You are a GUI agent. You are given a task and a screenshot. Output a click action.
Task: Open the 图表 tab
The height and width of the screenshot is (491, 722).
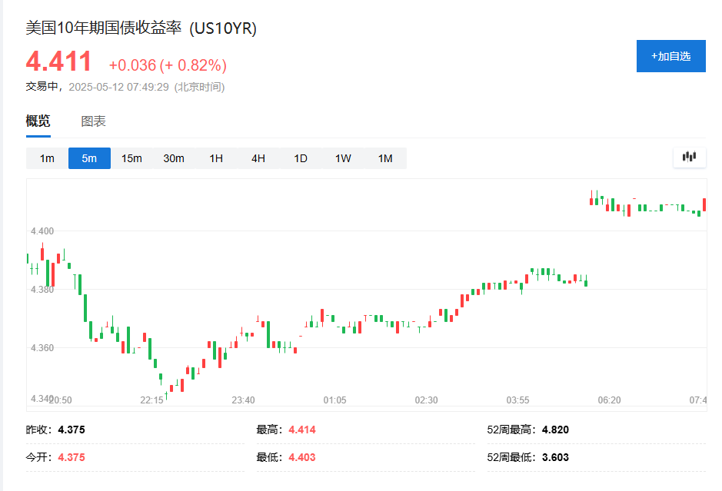[x=94, y=121]
